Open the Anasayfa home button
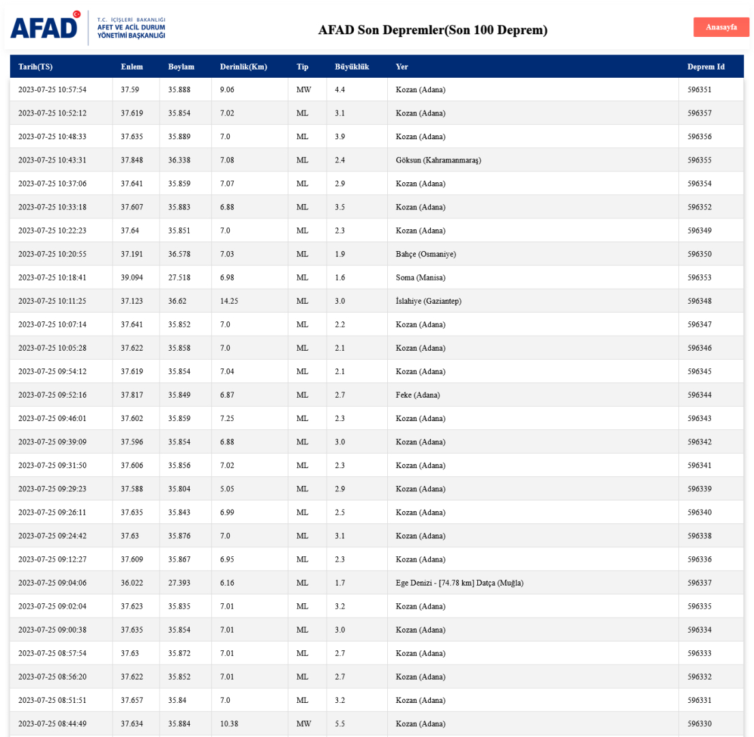Image resolution: width=754 pixels, height=737 pixels. point(721,27)
